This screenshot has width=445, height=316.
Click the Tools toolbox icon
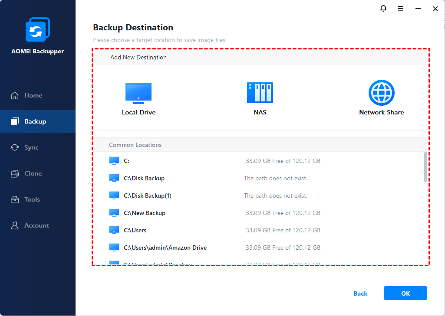(x=15, y=199)
